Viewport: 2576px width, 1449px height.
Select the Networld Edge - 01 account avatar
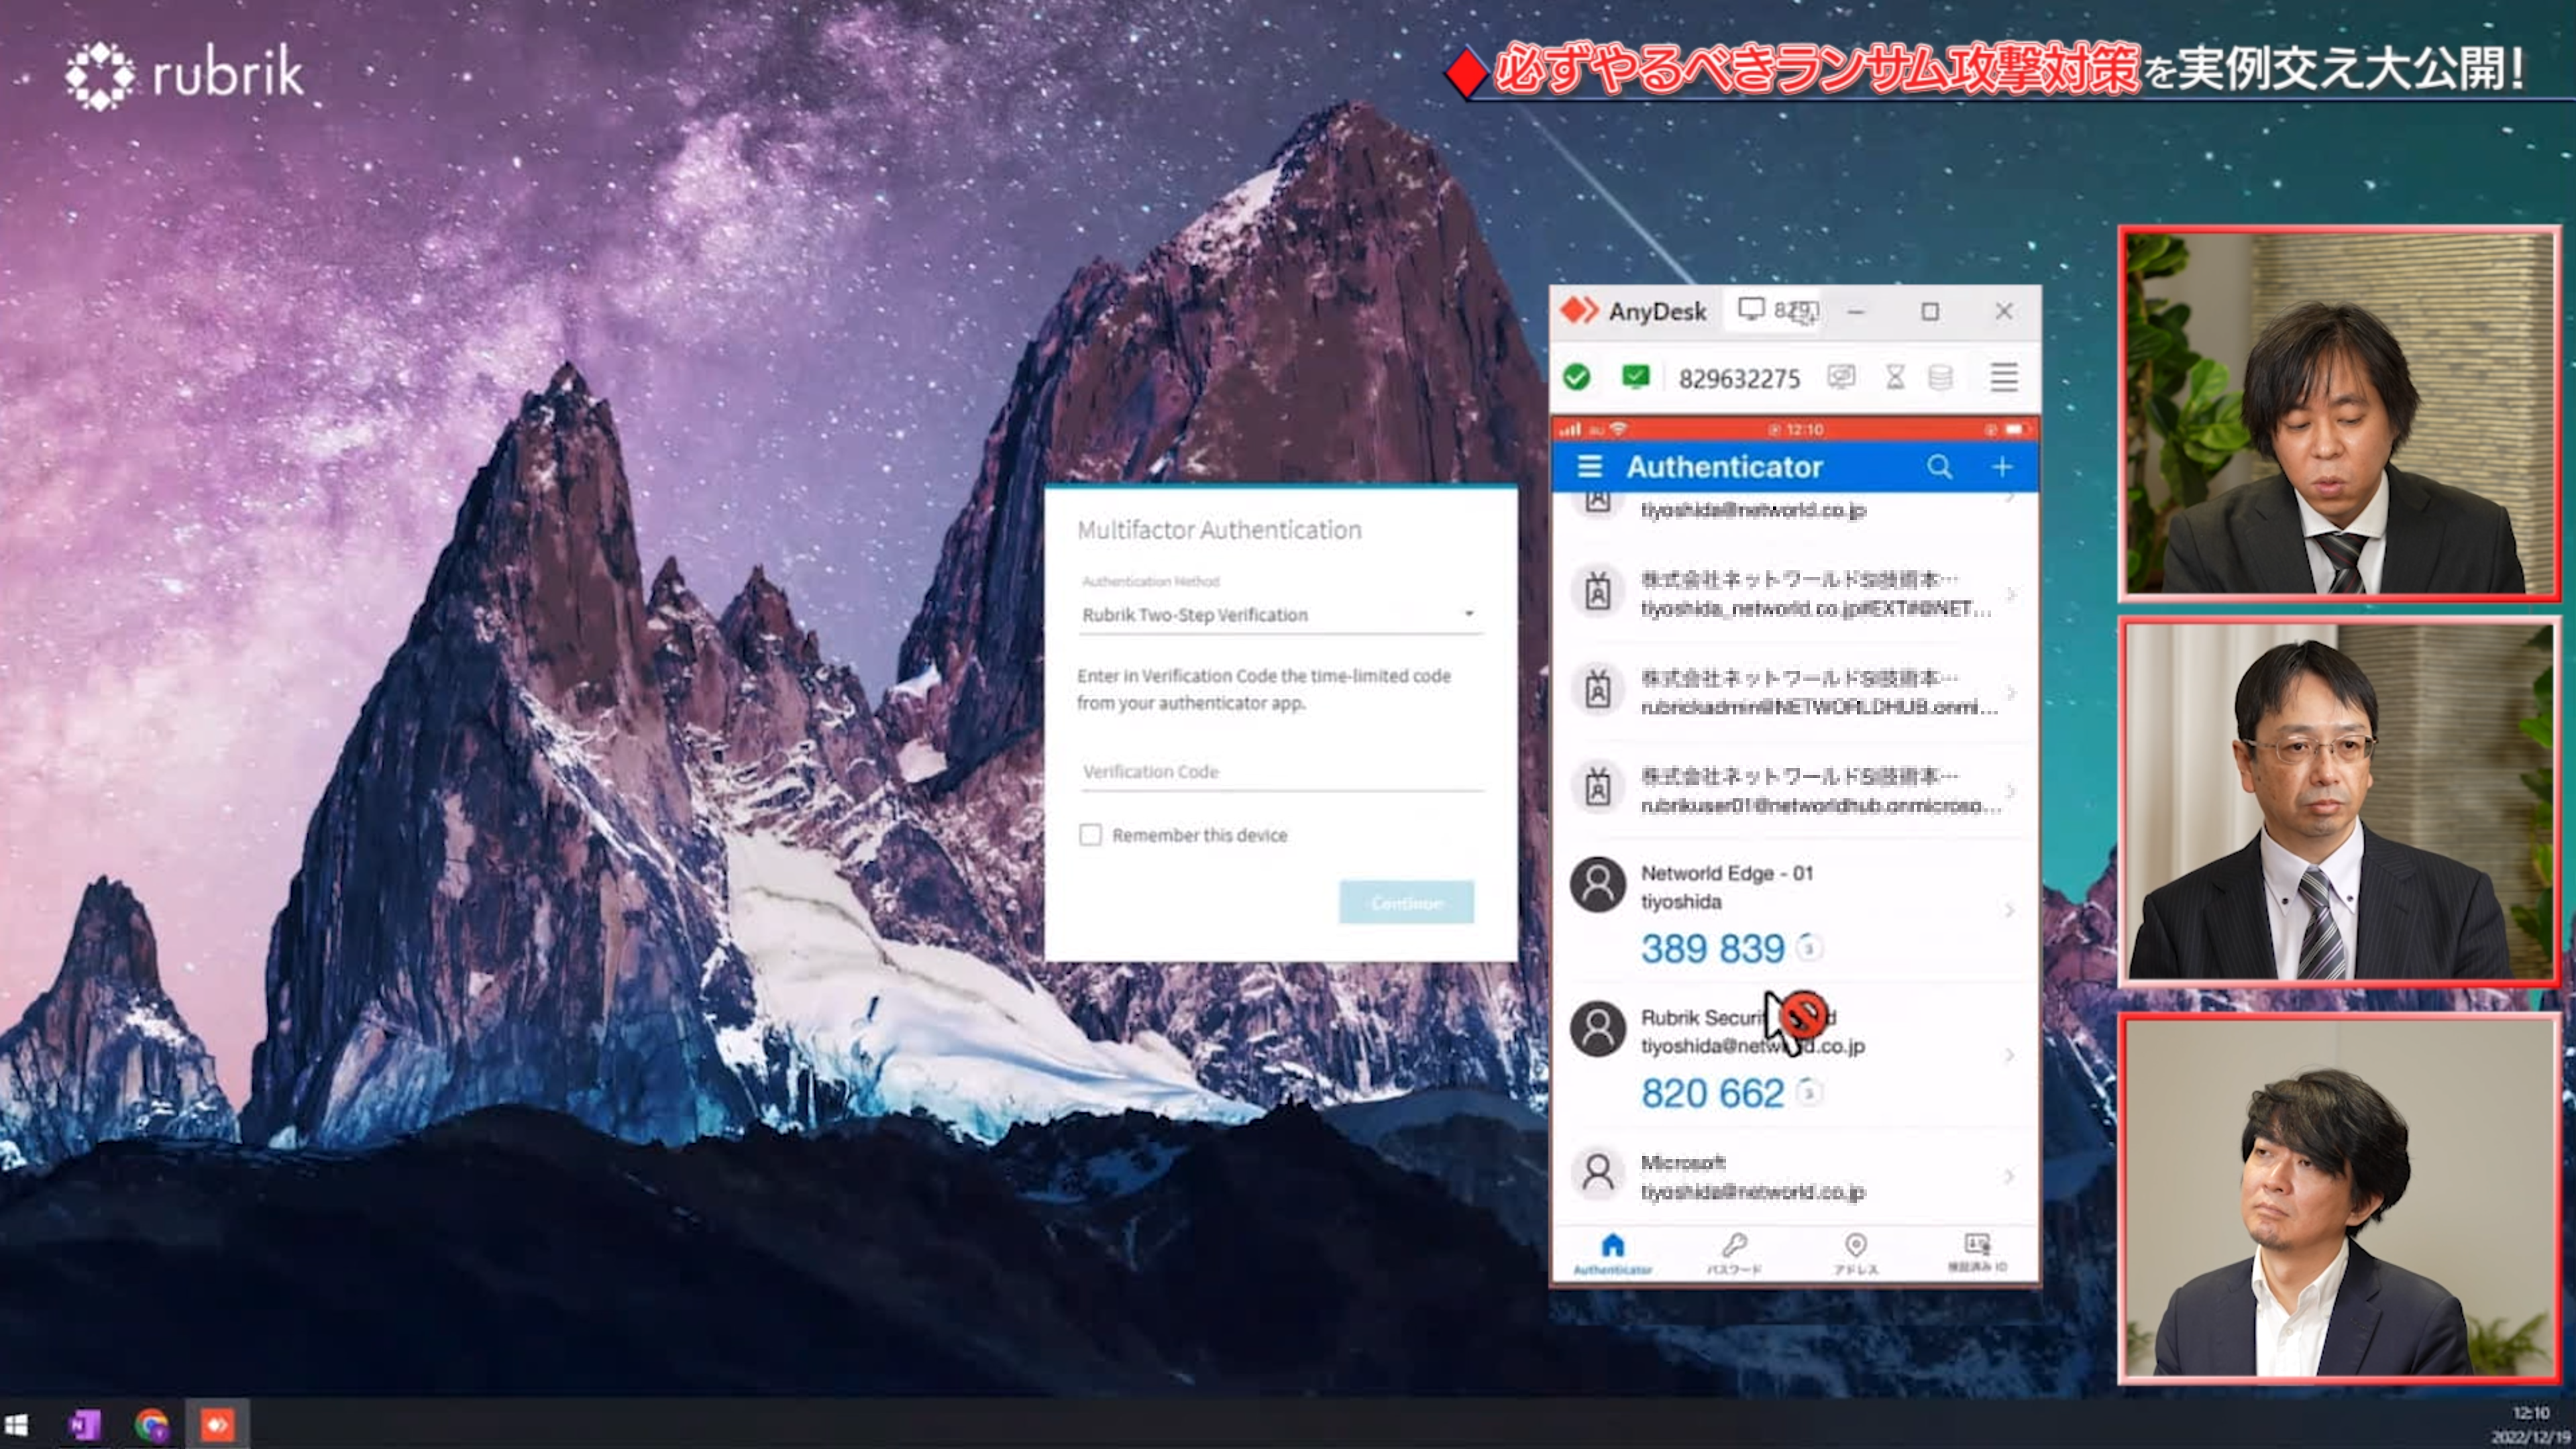click(x=1597, y=884)
